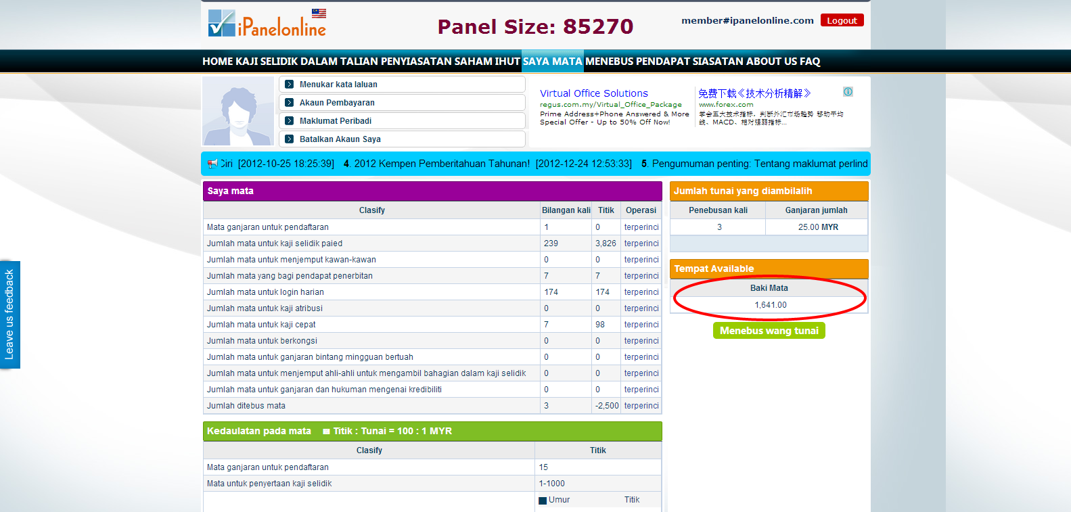The height and width of the screenshot is (512, 1071).
Task: Click the -2,500 Titik value
Action: tap(607, 406)
